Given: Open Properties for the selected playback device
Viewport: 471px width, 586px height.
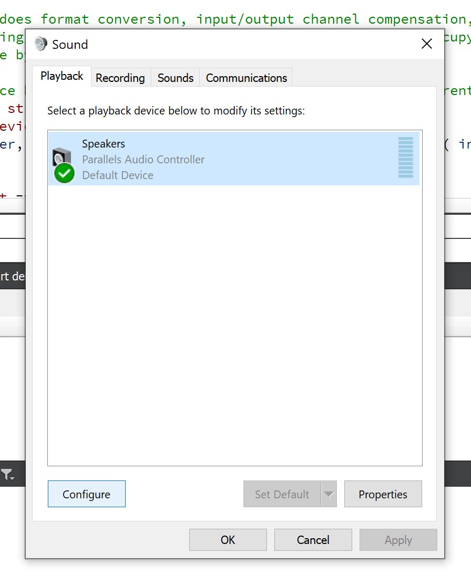Looking at the screenshot, I should (383, 494).
